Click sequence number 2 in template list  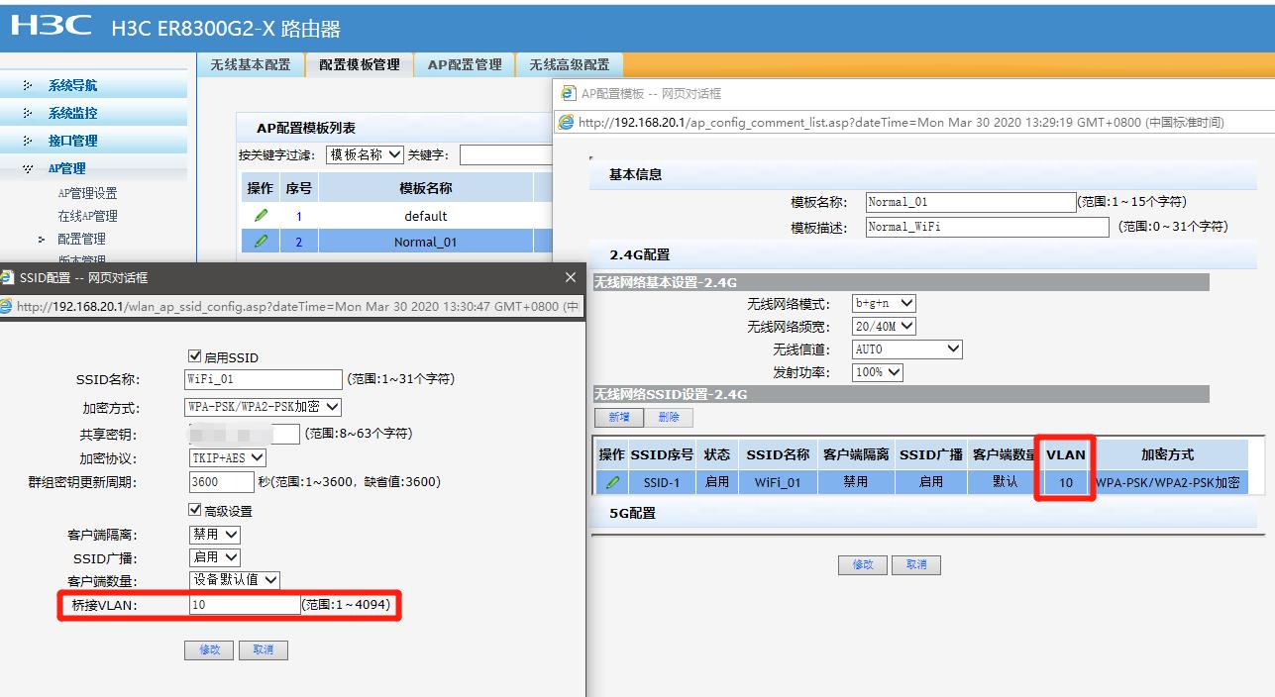(298, 242)
